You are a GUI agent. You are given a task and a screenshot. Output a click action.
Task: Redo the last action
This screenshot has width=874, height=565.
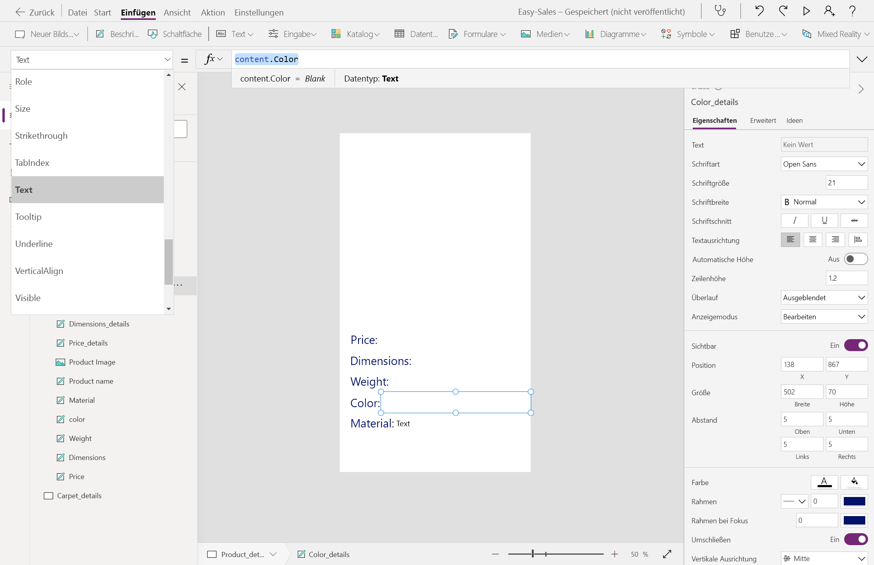pyautogui.click(x=783, y=11)
